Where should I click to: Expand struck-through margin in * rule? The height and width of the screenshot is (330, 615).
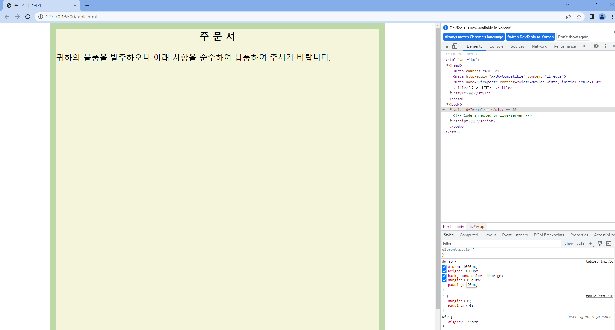(465, 301)
